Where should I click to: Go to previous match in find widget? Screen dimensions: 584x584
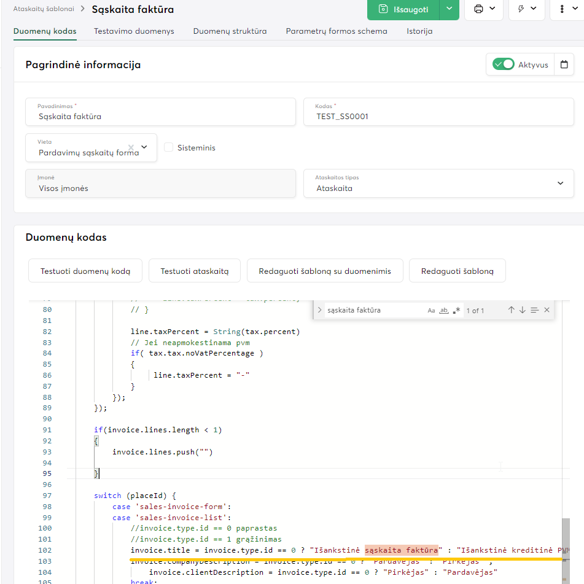tap(511, 310)
